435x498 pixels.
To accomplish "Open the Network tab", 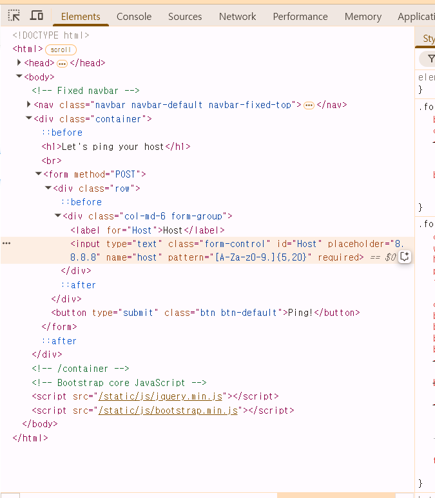I will [x=237, y=17].
